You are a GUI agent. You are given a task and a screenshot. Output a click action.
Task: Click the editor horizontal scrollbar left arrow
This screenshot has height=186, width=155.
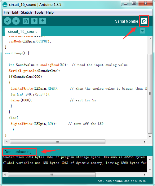(x=7, y=142)
